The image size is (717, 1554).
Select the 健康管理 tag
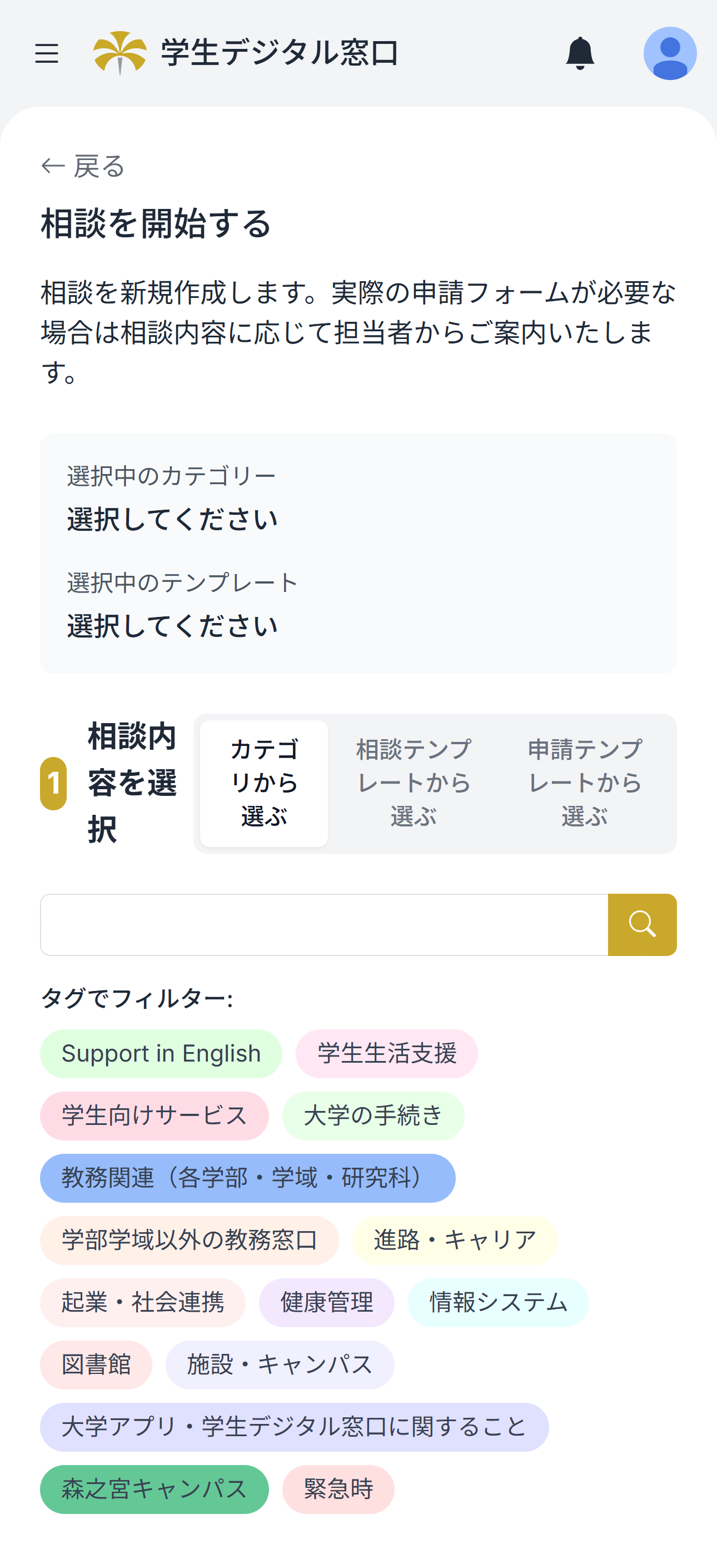pos(326,1302)
